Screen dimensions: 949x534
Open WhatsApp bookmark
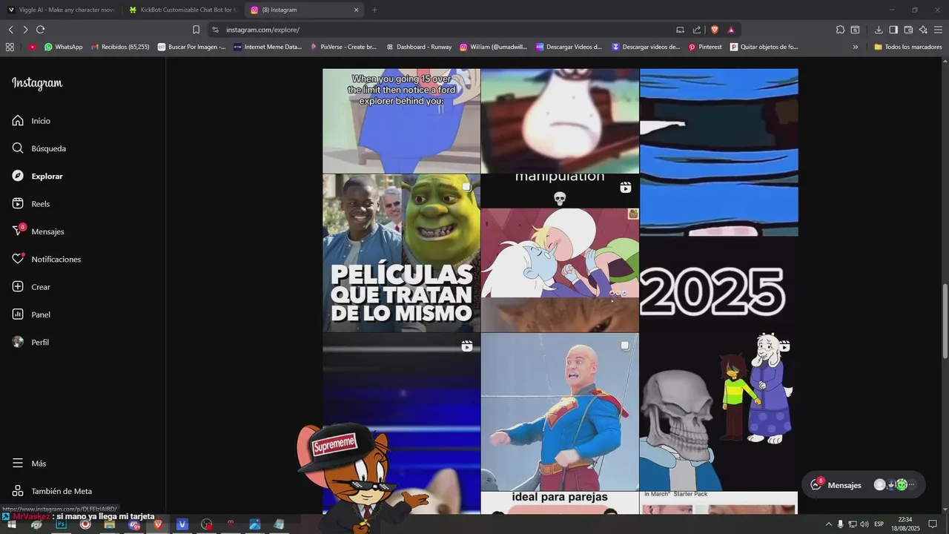(63, 47)
